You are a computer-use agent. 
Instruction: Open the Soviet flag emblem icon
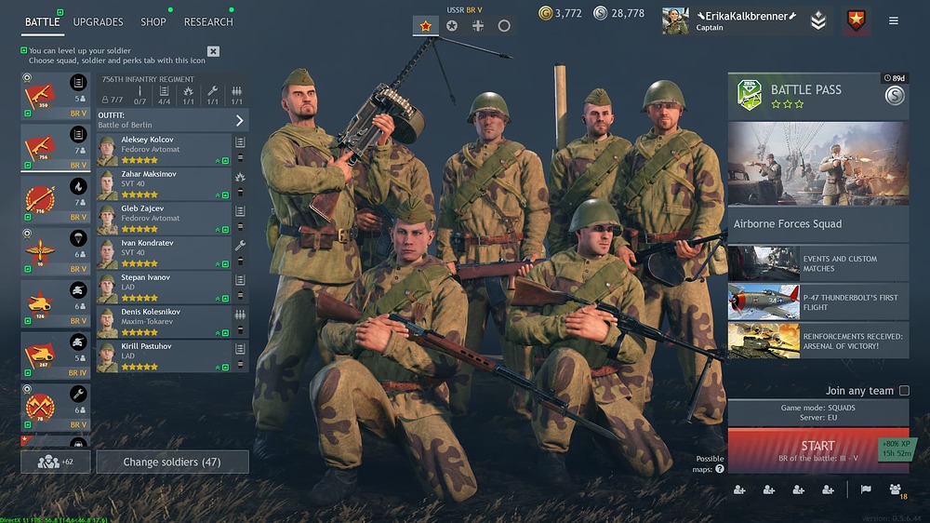[x=856, y=20]
